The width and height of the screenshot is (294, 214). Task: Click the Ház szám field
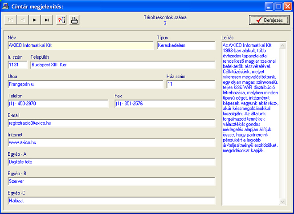click(x=191, y=84)
